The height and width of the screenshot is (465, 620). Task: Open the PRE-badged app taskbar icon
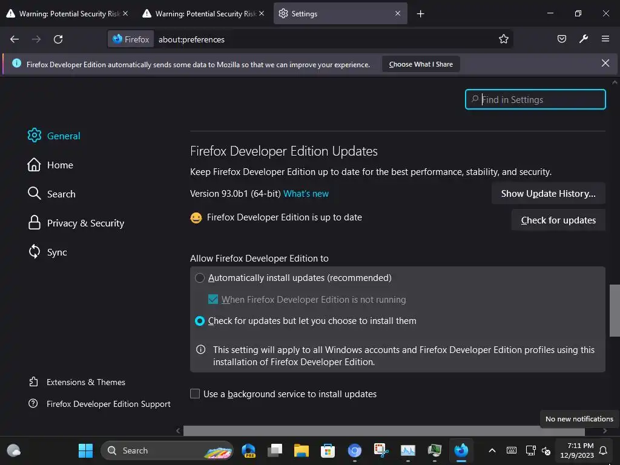(248, 450)
